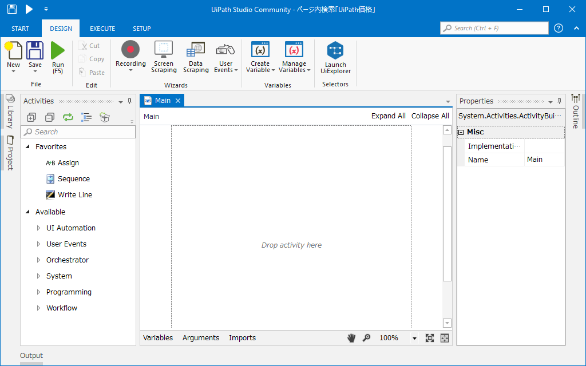This screenshot has width=586, height=366.
Task: Open the quick access toolbar dropdown
Action: click(x=46, y=9)
